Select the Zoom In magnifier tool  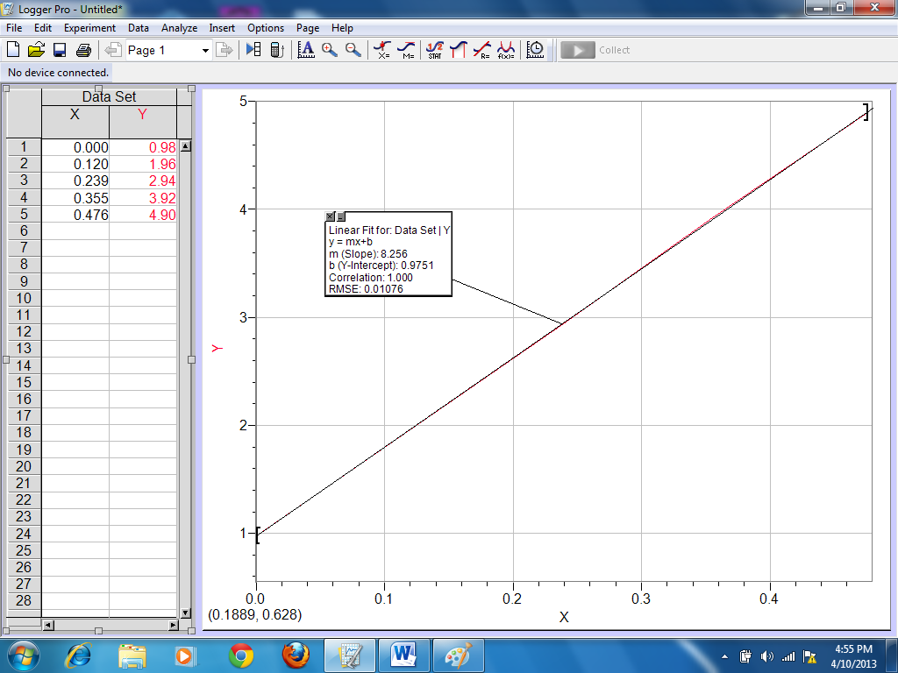click(330, 50)
